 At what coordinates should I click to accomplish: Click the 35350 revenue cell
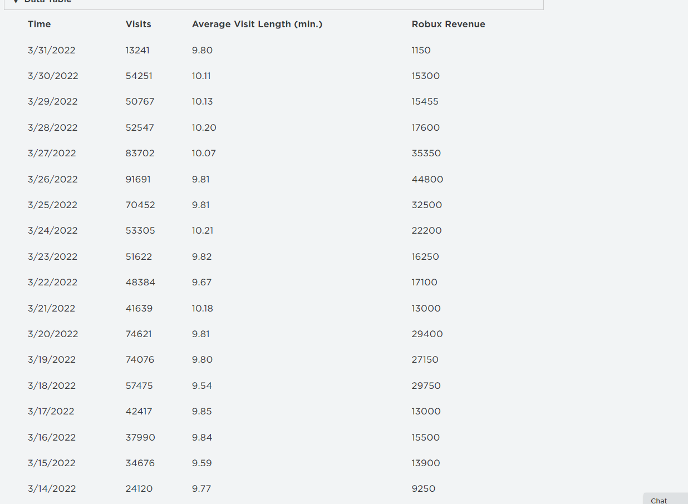coord(426,153)
